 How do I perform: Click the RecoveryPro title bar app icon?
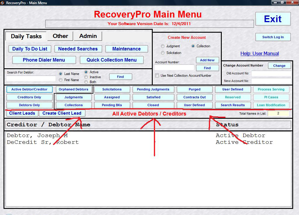click(2, 3)
